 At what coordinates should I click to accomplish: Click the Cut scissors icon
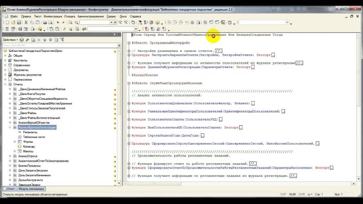[26, 23]
